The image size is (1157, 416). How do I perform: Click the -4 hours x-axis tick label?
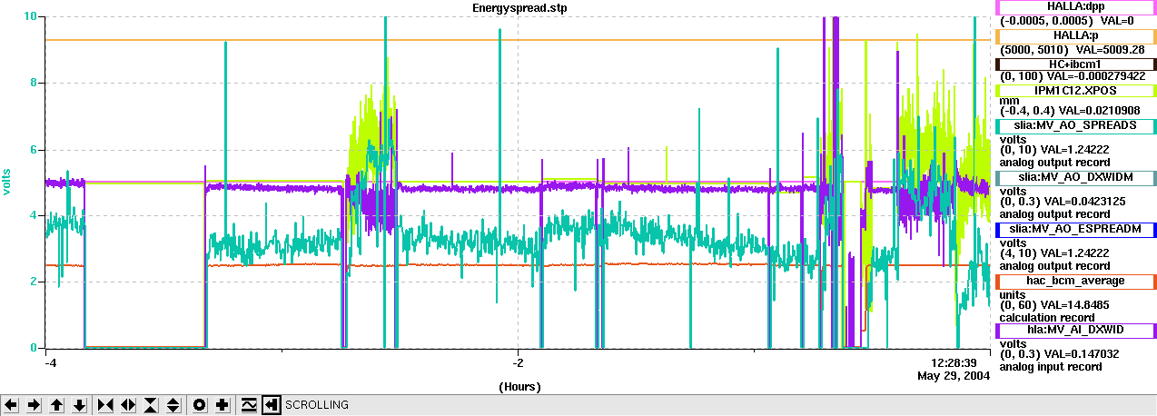[52, 362]
